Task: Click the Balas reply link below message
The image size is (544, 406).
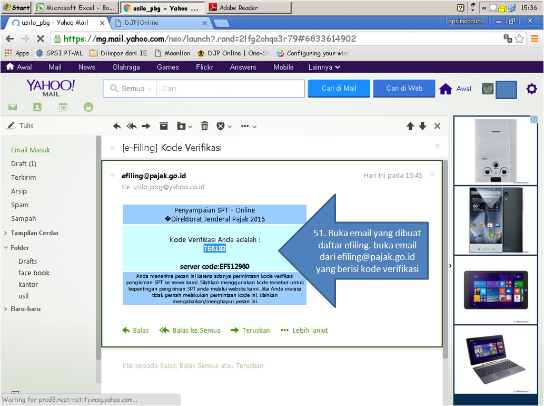Action: 135,330
